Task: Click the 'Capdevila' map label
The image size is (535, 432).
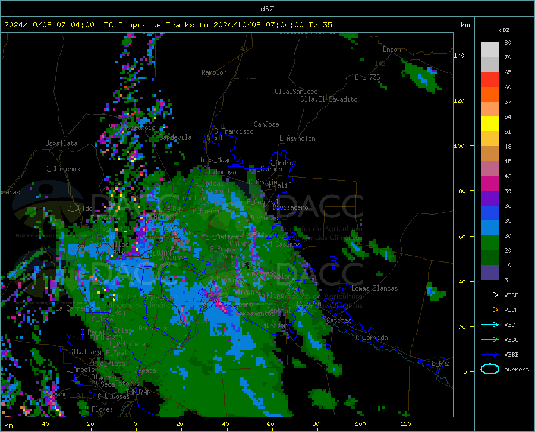Action: 175,137
